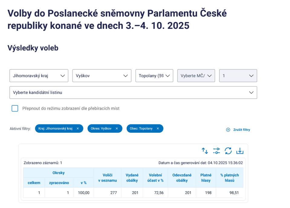Screen dimensions: 290x208
Task: Click the sort arrows icon above table
Action: tap(205, 151)
